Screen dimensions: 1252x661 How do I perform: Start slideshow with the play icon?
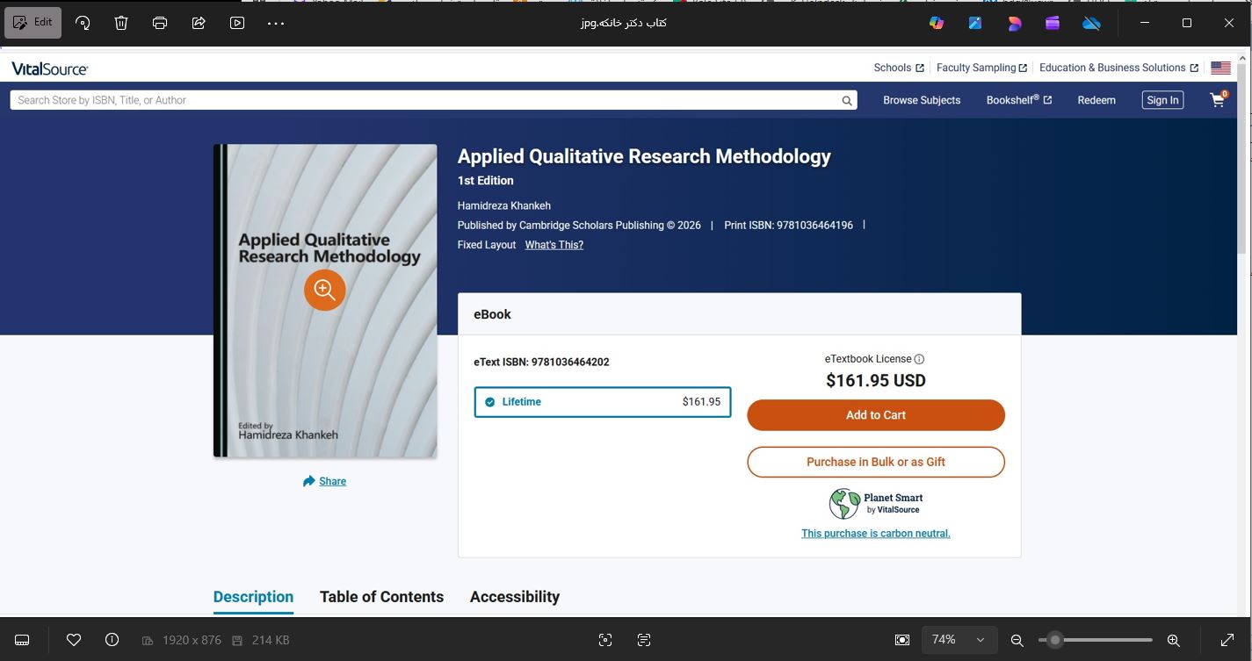(x=237, y=23)
